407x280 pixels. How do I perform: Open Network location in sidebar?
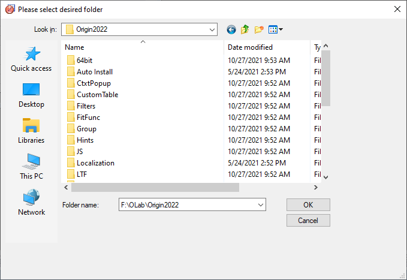tap(31, 203)
